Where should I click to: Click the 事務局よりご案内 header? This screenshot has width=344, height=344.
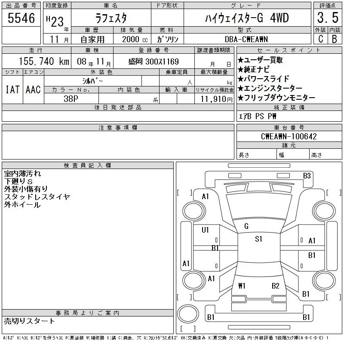[x=88, y=313]
